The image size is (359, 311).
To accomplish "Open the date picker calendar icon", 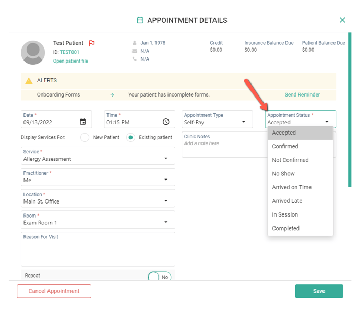I will click(82, 122).
